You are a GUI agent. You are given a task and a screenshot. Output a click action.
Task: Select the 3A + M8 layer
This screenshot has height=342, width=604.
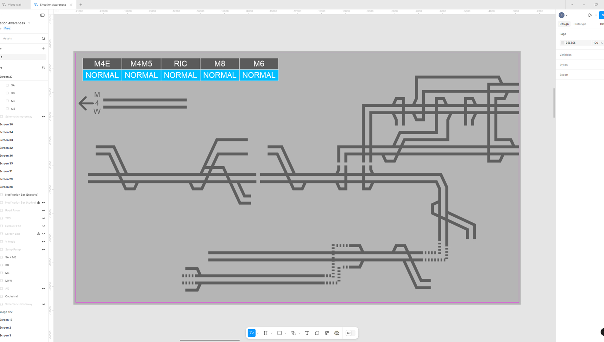pos(10,257)
